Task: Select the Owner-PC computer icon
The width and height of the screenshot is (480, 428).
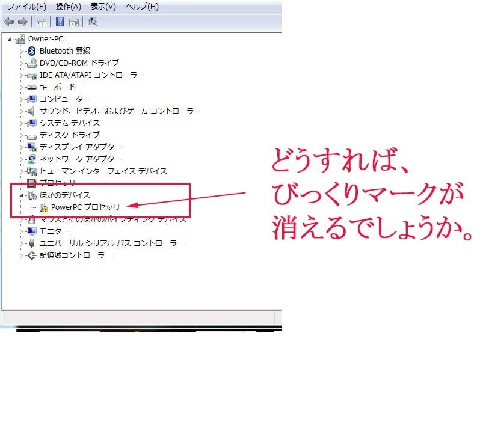Action: click(20, 39)
